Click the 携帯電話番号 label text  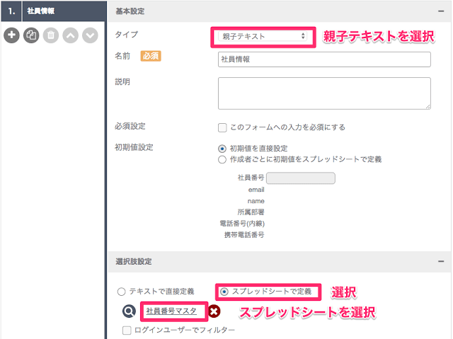pos(244,235)
